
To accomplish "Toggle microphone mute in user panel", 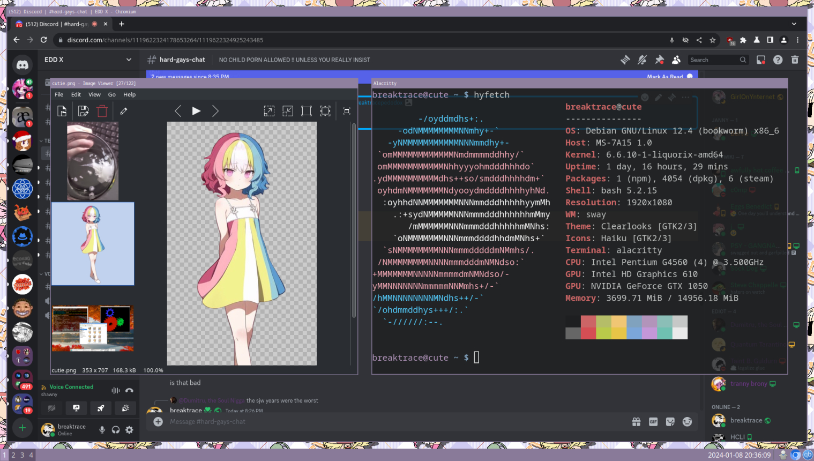I will tap(102, 430).
